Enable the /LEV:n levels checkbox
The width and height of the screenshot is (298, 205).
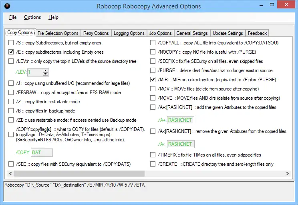(11, 61)
